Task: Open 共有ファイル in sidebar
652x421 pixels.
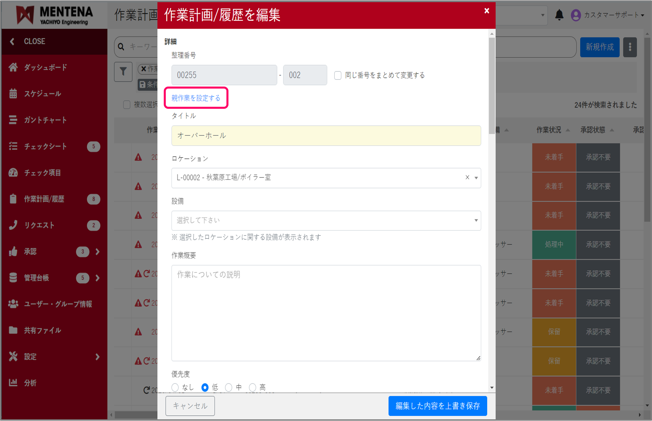Action: 42,330
